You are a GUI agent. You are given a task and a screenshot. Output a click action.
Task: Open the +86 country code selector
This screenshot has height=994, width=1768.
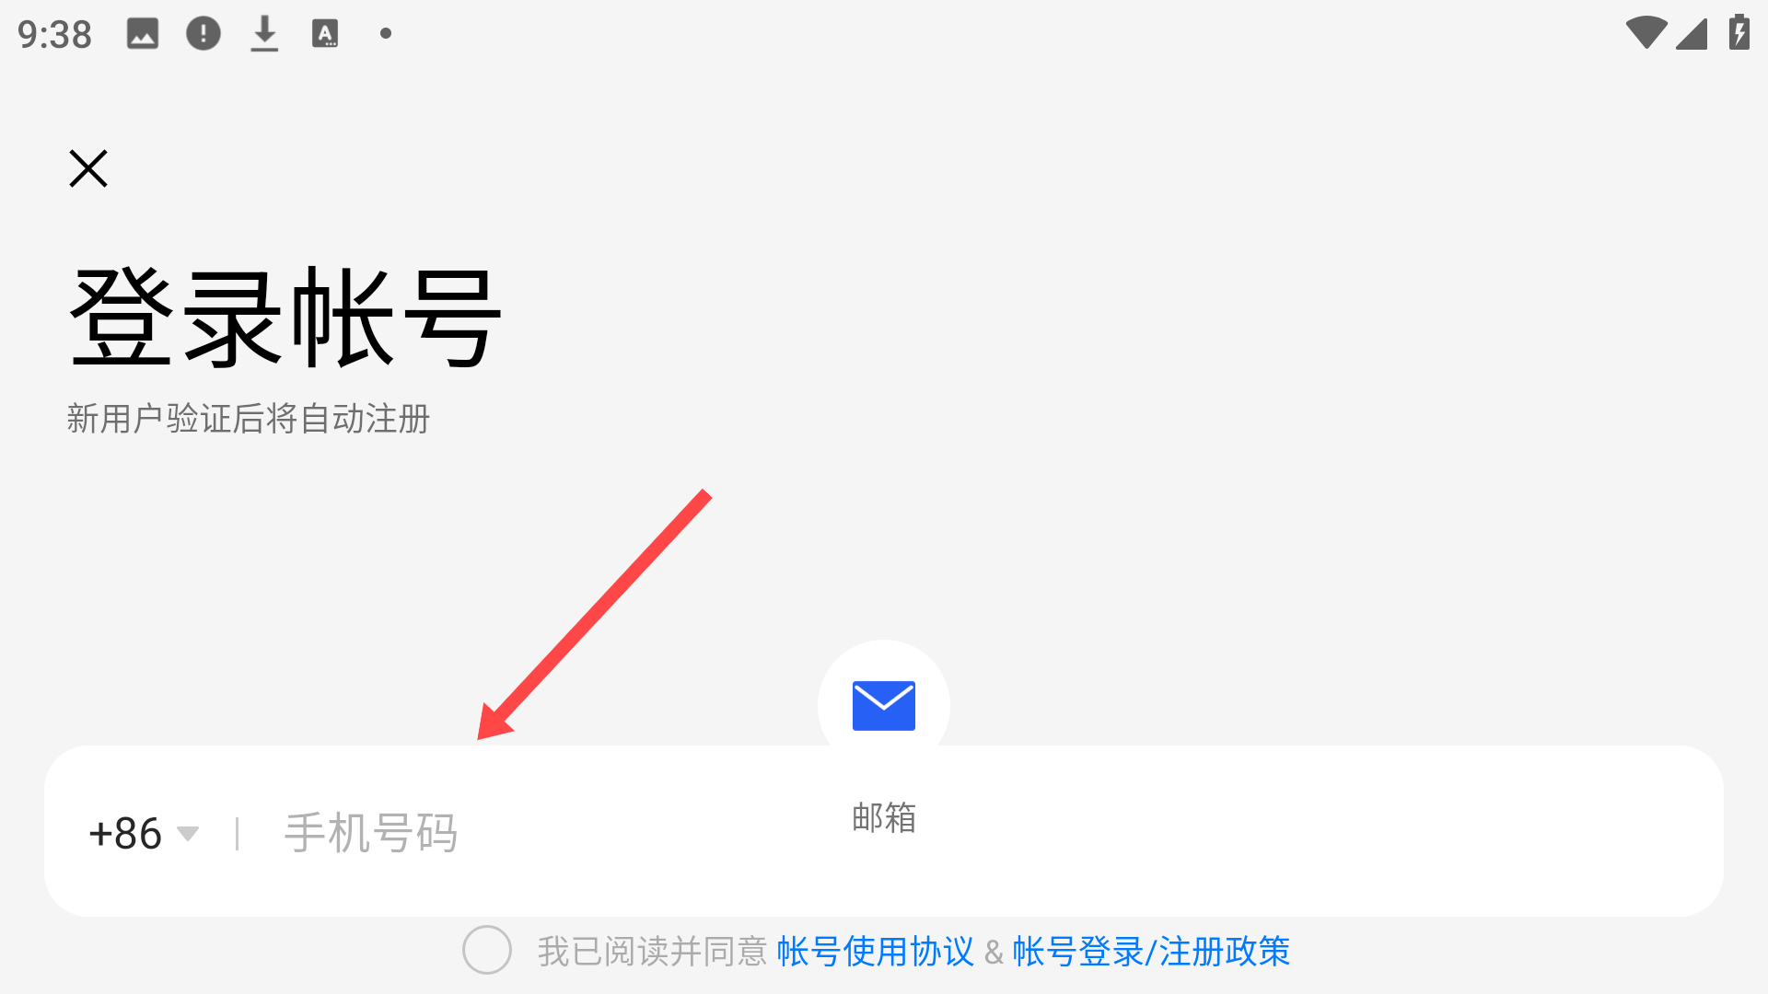(x=144, y=833)
